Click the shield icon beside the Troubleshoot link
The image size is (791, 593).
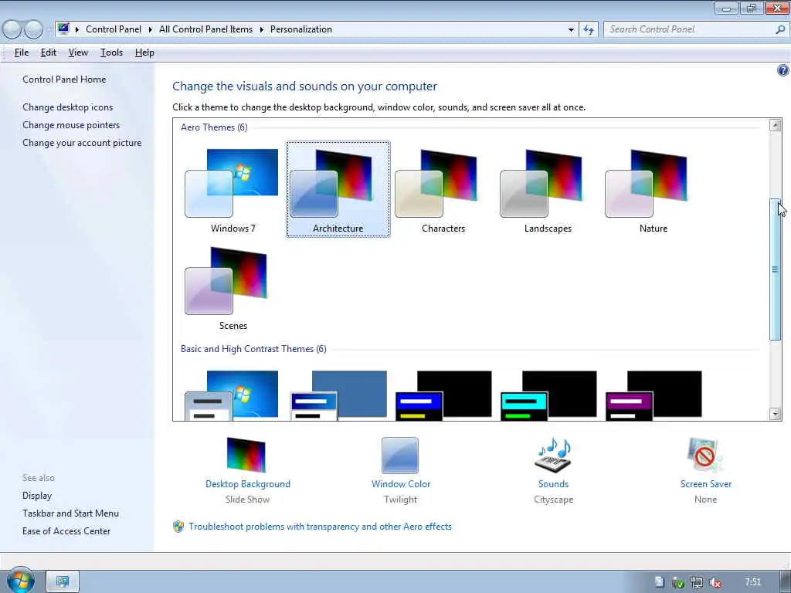[x=178, y=527]
